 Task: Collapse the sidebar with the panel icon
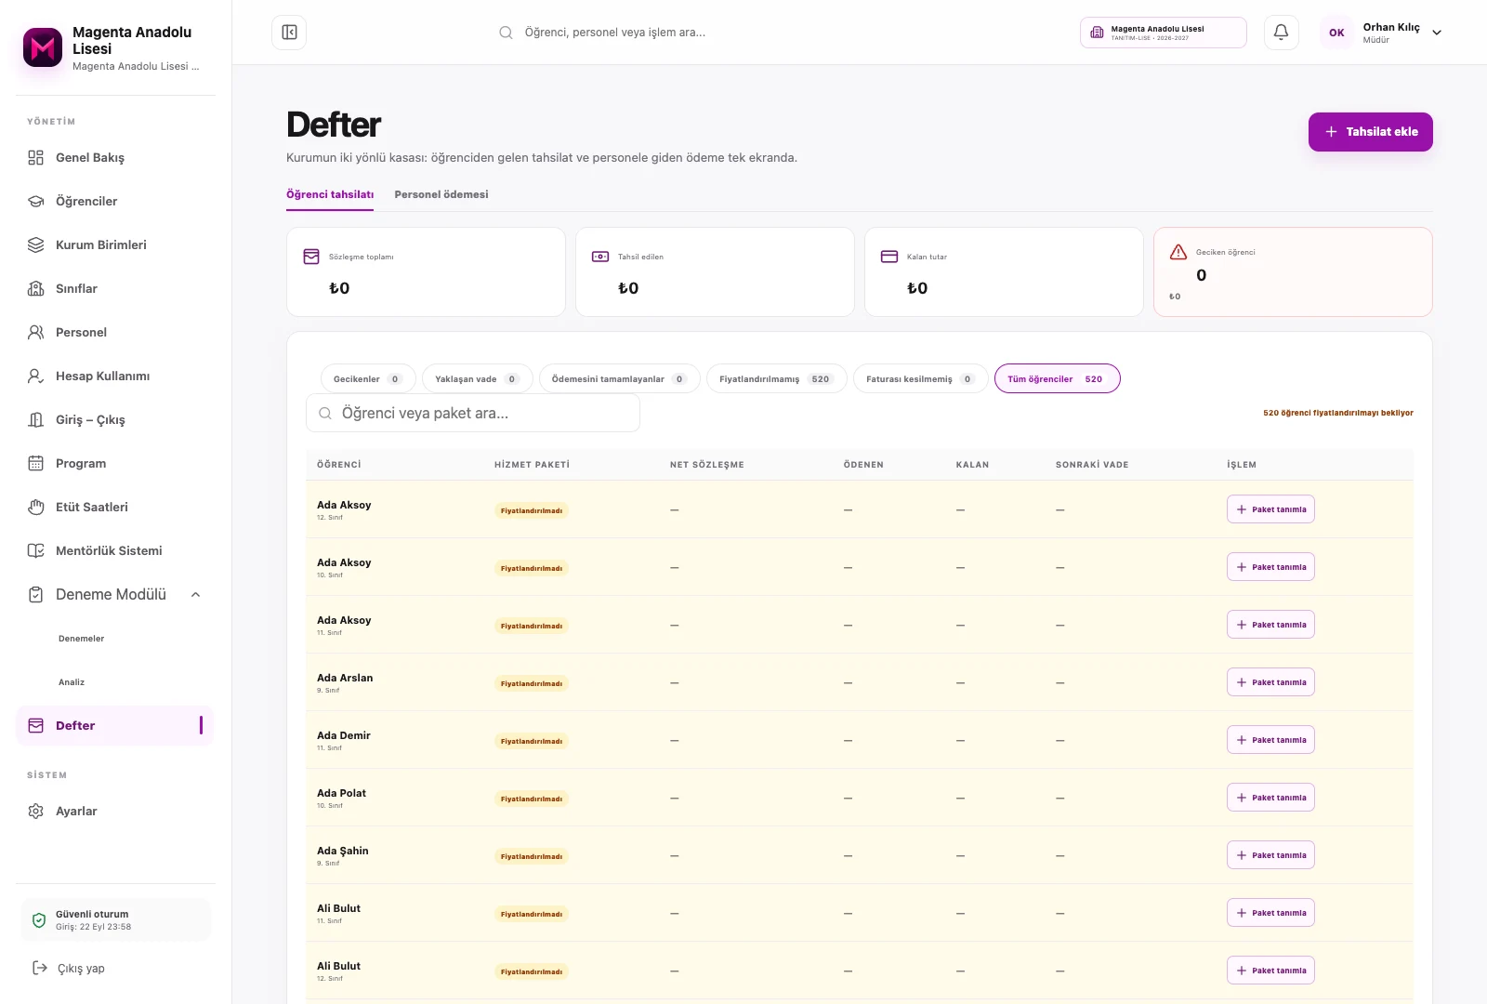click(289, 33)
